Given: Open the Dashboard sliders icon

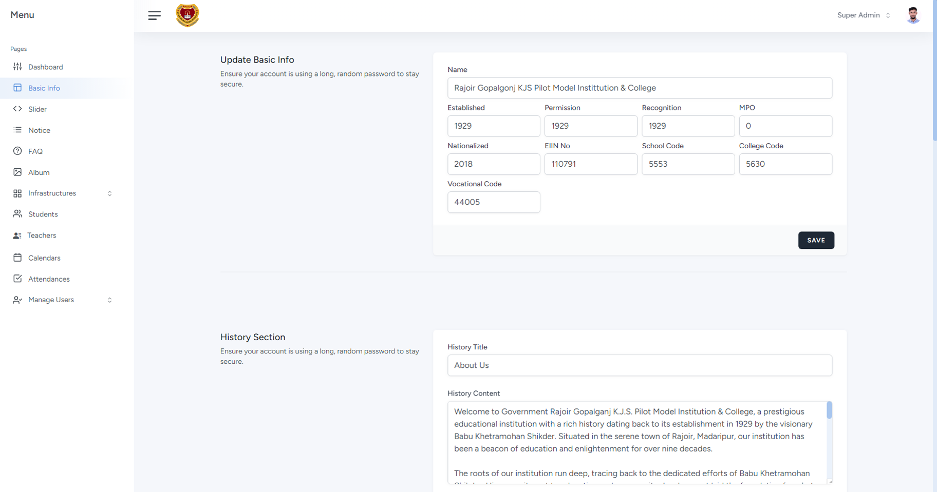Looking at the screenshot, I should pos(17,67).
